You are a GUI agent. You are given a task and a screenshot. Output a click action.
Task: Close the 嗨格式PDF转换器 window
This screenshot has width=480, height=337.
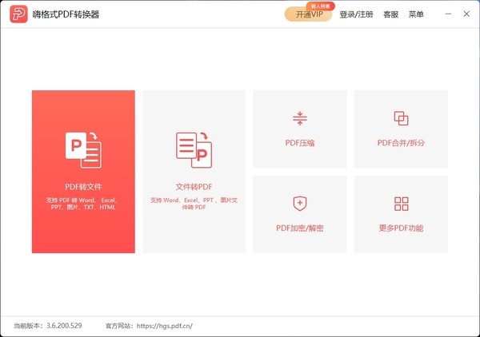466,14
